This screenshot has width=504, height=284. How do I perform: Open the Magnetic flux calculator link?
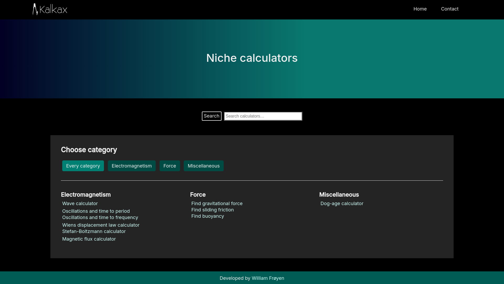click(89, 239)
